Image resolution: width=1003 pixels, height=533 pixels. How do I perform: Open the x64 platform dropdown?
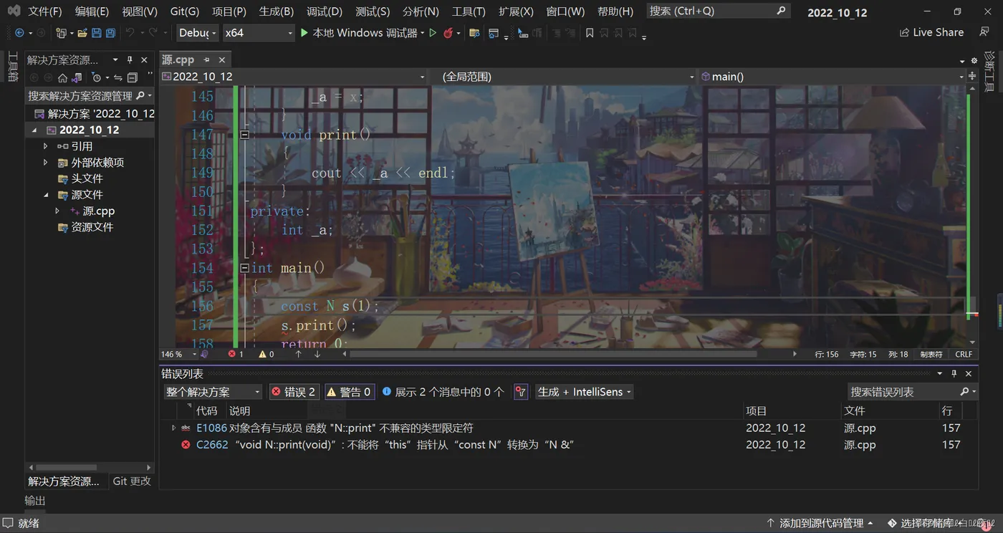pyautogui.click(x=258, y=33)
